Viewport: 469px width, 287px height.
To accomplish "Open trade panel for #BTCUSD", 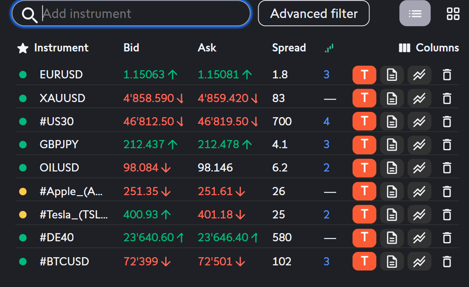I will [x=364, y=261].
